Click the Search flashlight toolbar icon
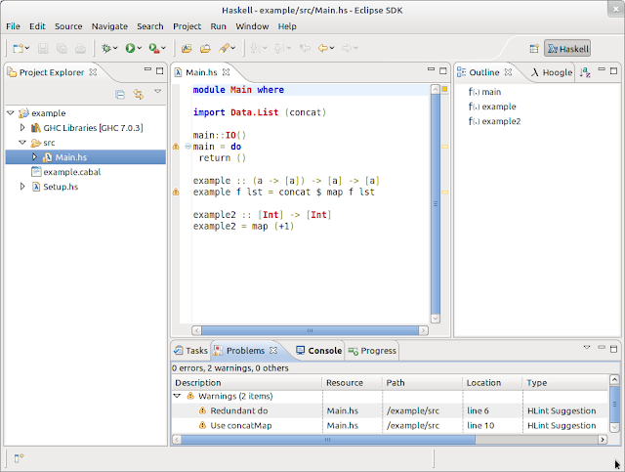Image resolution: width=625 pixels, height=472 pixels. (224, 48)
